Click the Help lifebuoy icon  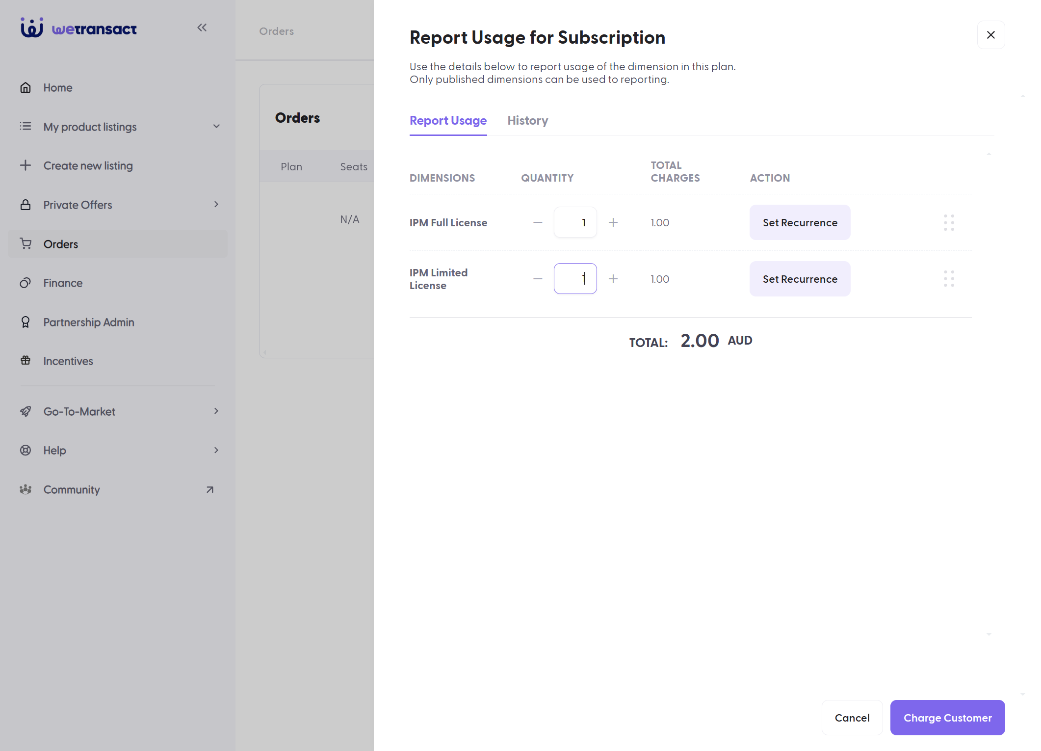point(26,450)
